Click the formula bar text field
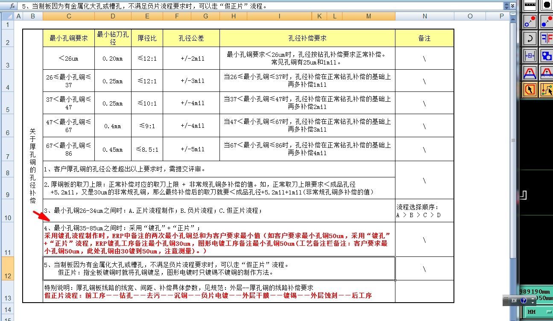This screenshot has height=321, width=553. [260, 6]
